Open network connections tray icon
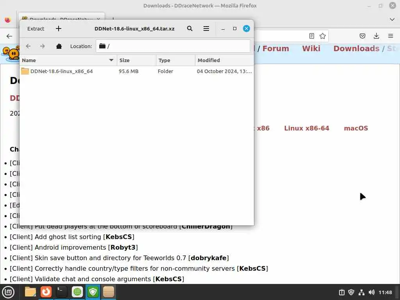This screenshot has height=300, width=400. point(361,292)
